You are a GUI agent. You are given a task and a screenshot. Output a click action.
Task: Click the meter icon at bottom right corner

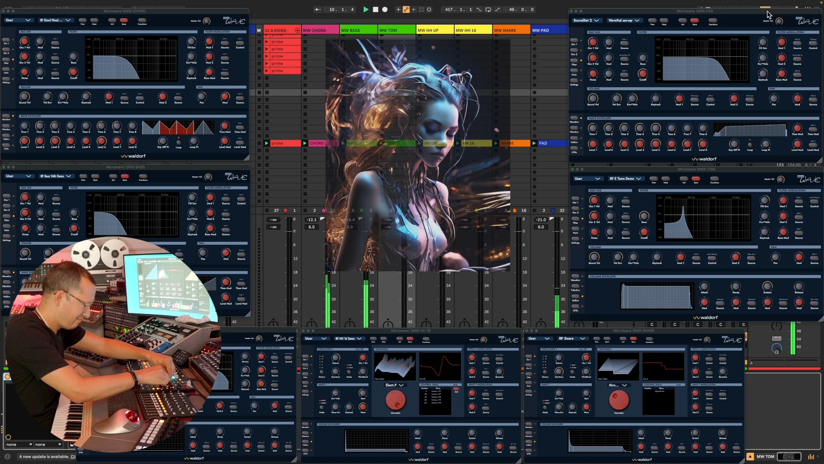pos(811,457)
